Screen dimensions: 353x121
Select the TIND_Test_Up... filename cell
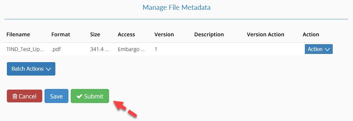25,49
